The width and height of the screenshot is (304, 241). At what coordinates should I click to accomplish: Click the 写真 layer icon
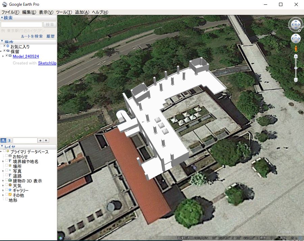pyautogui.click(x=10, y=170)
